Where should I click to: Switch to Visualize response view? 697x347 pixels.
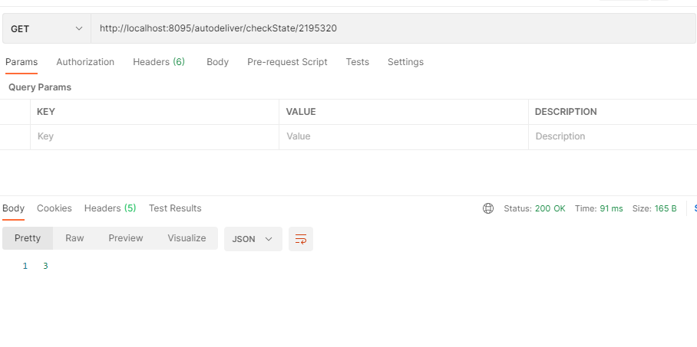coord(187,238)
